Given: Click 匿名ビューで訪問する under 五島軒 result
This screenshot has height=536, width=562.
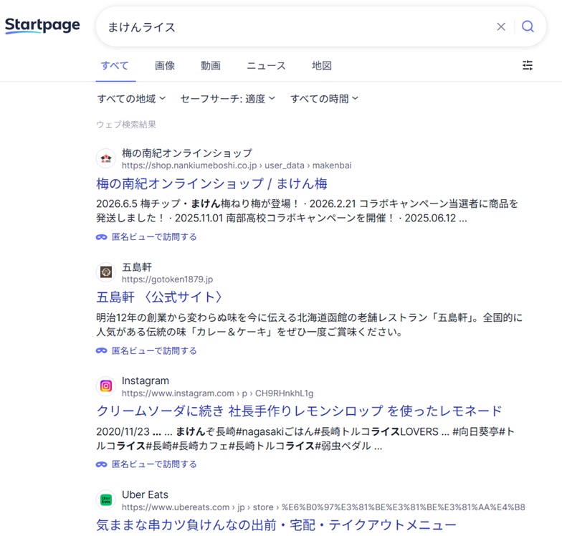Looking at the screenshot, I should tap(154, 350).
